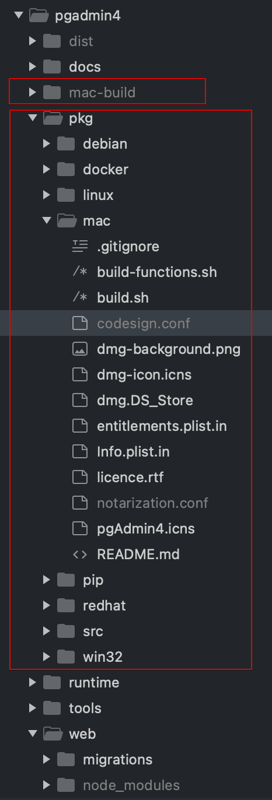Expand the win32 folder arrow
Image resolution: width=272 pixels, height=800 pixels.
(x=47, y=657)
